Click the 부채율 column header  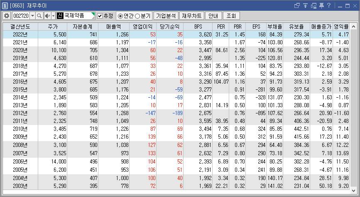coord(274,26)
